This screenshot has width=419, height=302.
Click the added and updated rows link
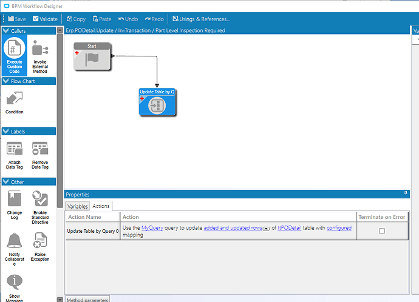233,228
